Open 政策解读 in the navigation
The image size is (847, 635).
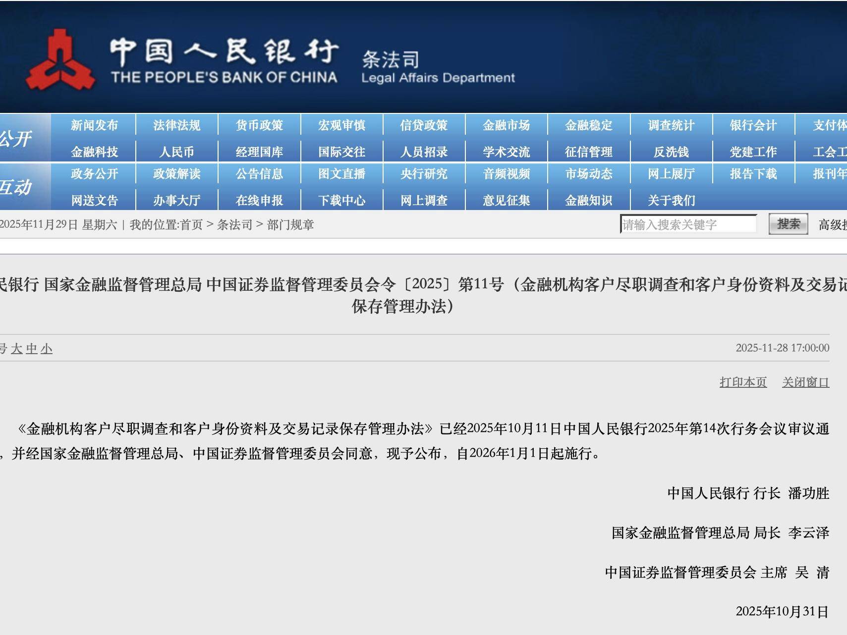point(176,174)
